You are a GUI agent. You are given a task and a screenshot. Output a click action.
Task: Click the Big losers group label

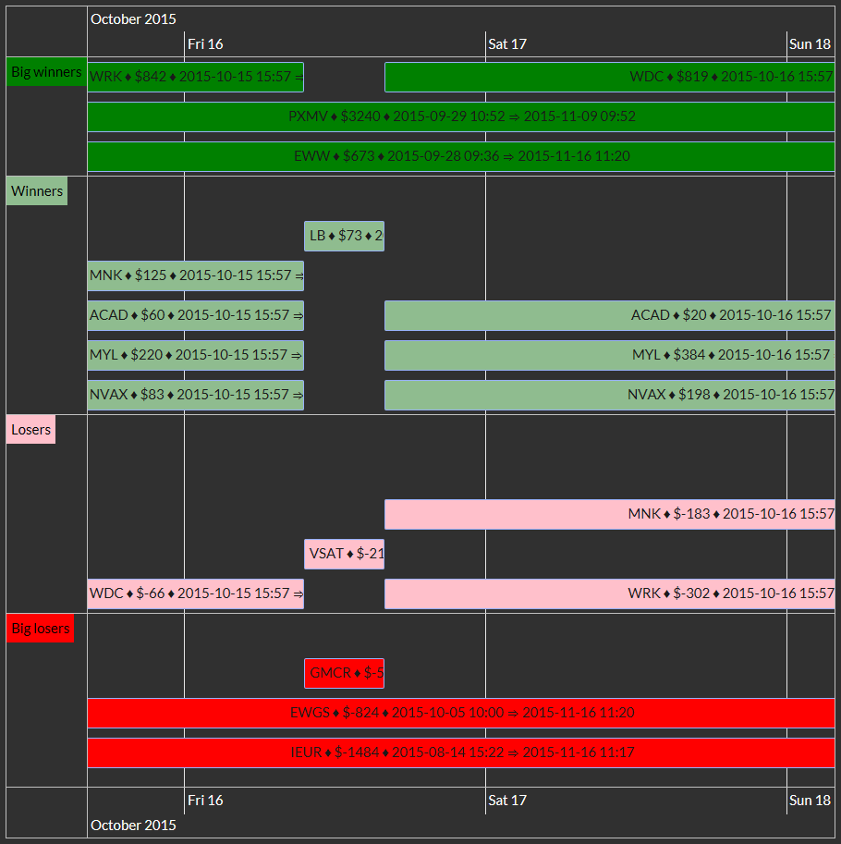click(41, 629)
